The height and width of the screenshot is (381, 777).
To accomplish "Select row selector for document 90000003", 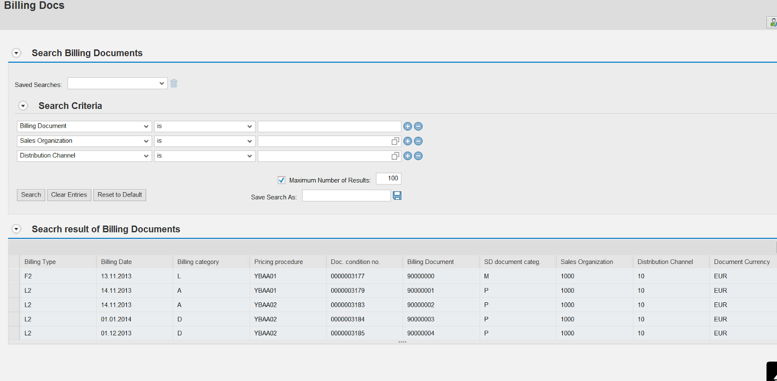I will [x=14, y=319].
